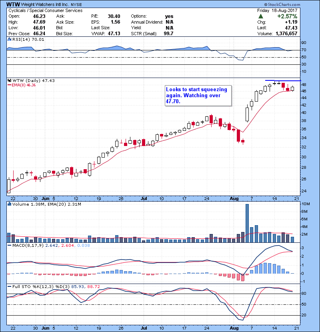Click the RSI(14) 70.01 indicator label
The image size is (320, 332).
point(28,39)
